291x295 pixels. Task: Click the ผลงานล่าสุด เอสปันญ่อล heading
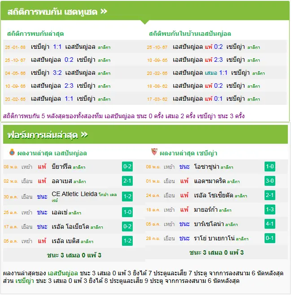[x=52, y=153]
